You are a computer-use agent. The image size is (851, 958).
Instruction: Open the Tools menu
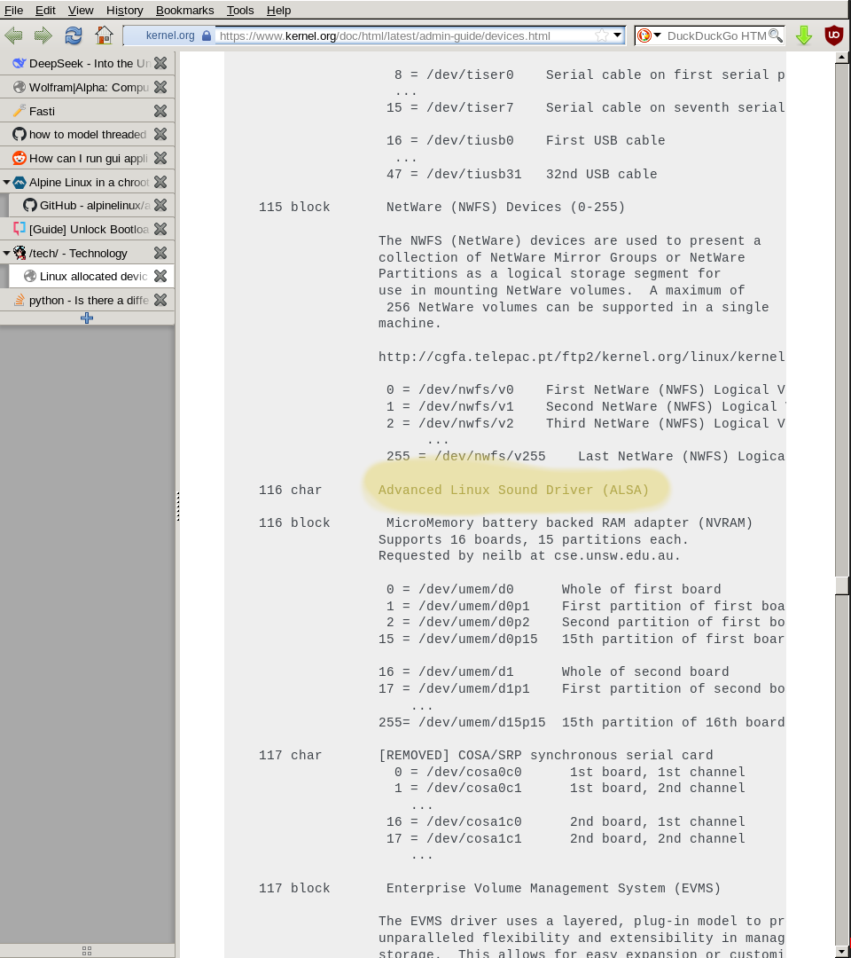pos(240,11)
